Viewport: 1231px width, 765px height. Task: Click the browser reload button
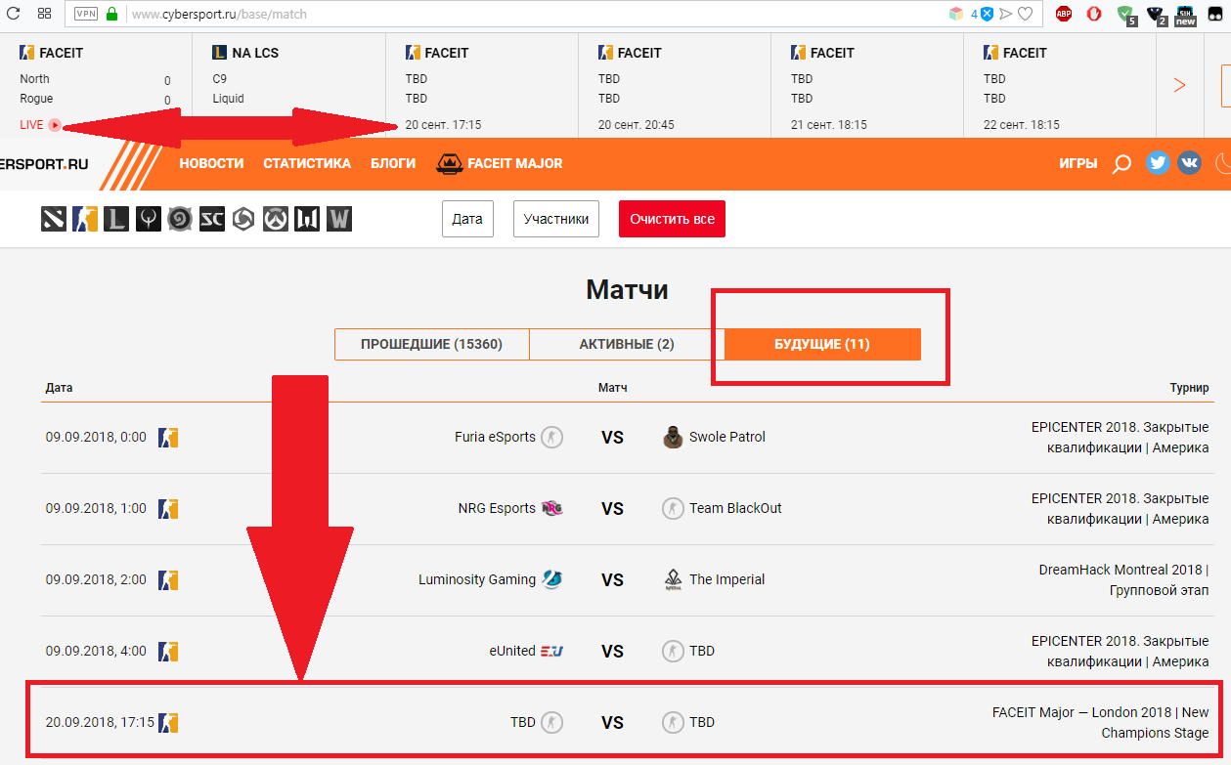pos(14,14)
